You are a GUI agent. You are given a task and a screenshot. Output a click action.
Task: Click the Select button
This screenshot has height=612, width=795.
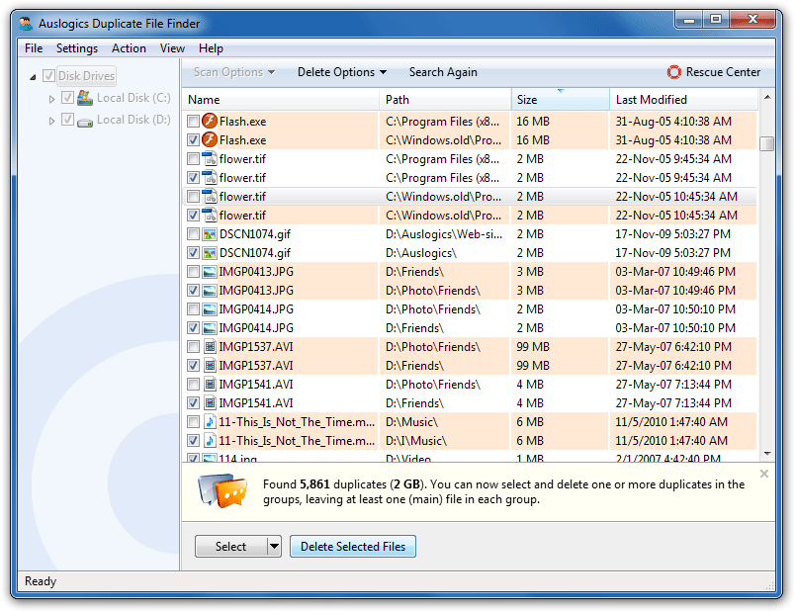click(x=231, y=547)
